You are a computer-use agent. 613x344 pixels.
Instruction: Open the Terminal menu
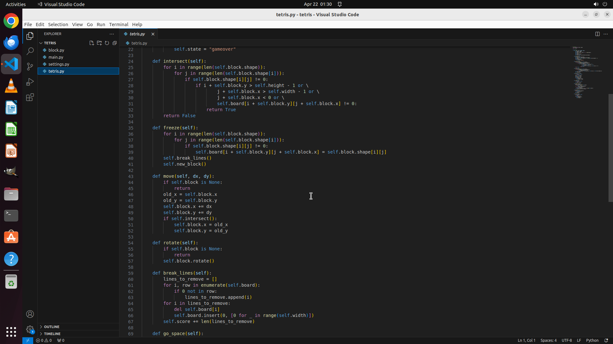pyautogui.click(x=118, y=25)
